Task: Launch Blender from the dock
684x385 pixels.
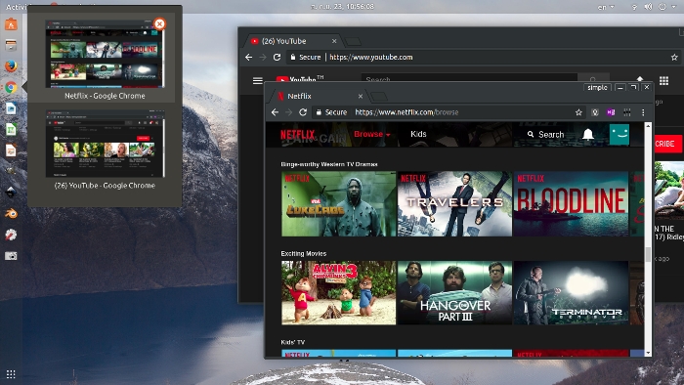Action: pyautogui.click(x=11, y=213)
